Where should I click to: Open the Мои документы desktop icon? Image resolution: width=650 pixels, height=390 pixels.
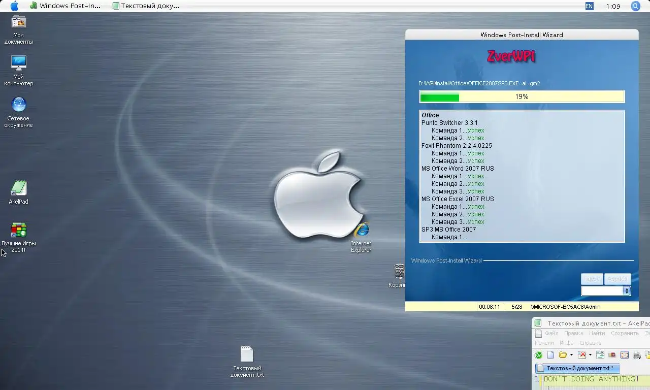coord(18,30)
